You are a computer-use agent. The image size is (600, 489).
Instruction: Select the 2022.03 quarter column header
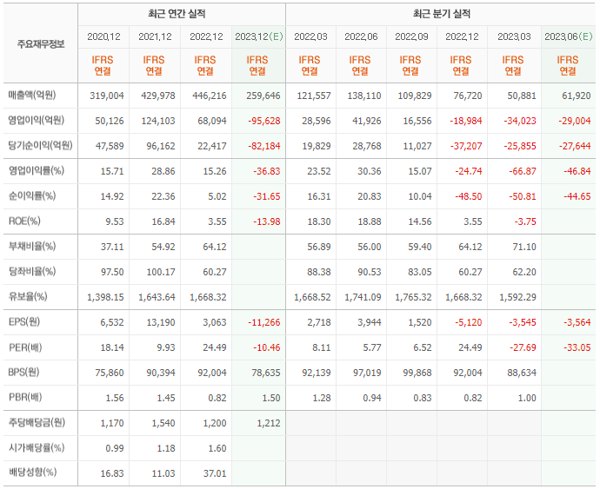[x=310, y=36]
